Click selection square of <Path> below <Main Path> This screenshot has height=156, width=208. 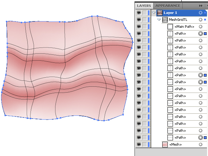(x=205, y=34)
